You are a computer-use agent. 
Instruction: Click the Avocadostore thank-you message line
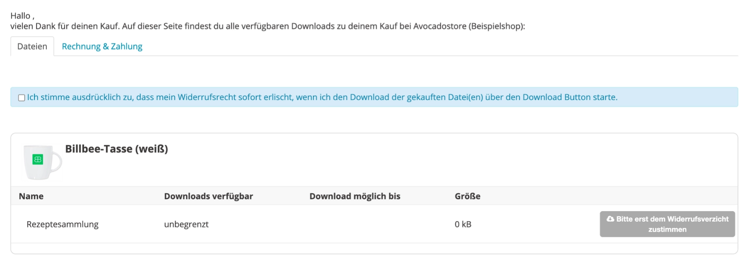(268, 26)
